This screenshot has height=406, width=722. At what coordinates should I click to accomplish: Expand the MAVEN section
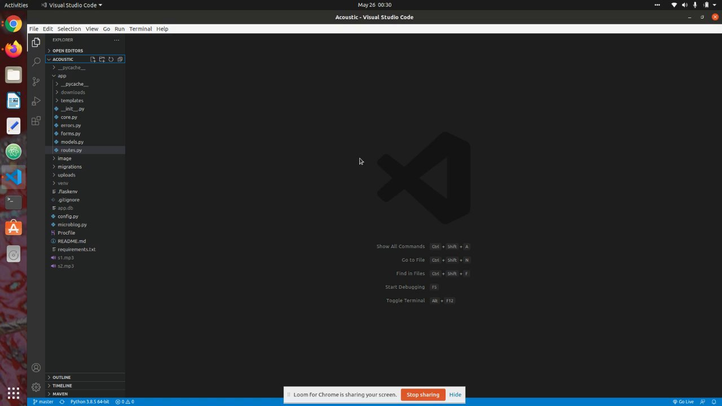point(85,394)
